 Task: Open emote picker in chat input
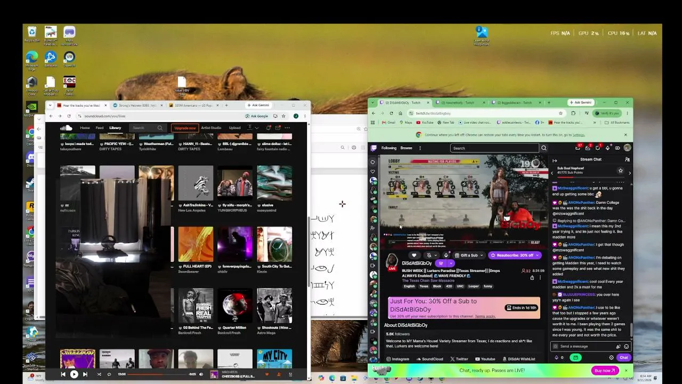click(627, 346)
